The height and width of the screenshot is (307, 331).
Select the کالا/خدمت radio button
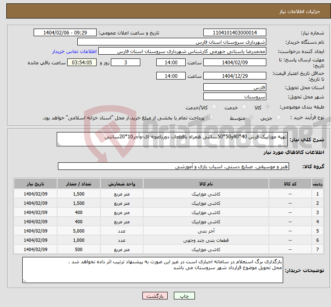(x=214, y=107)
